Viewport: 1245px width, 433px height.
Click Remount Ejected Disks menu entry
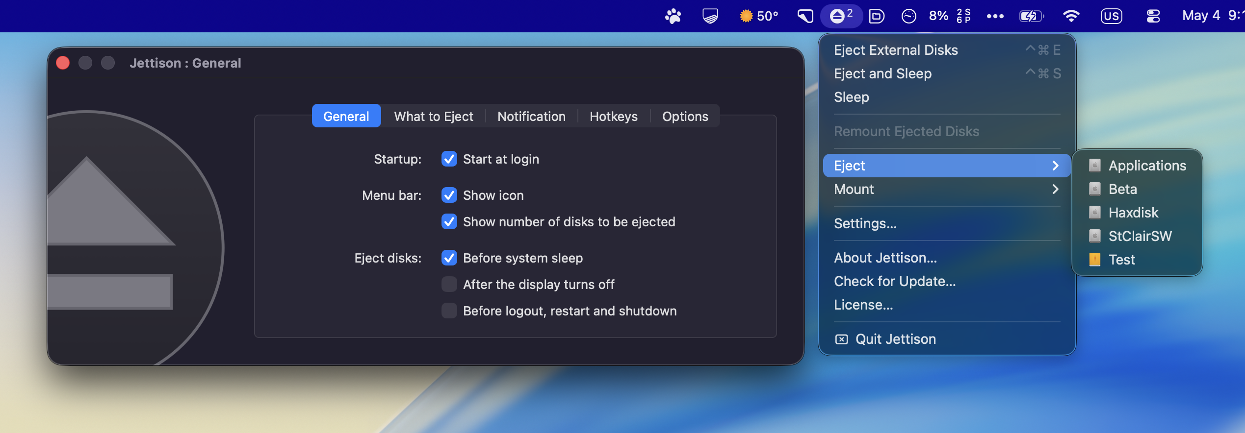(x=946, y=131)
